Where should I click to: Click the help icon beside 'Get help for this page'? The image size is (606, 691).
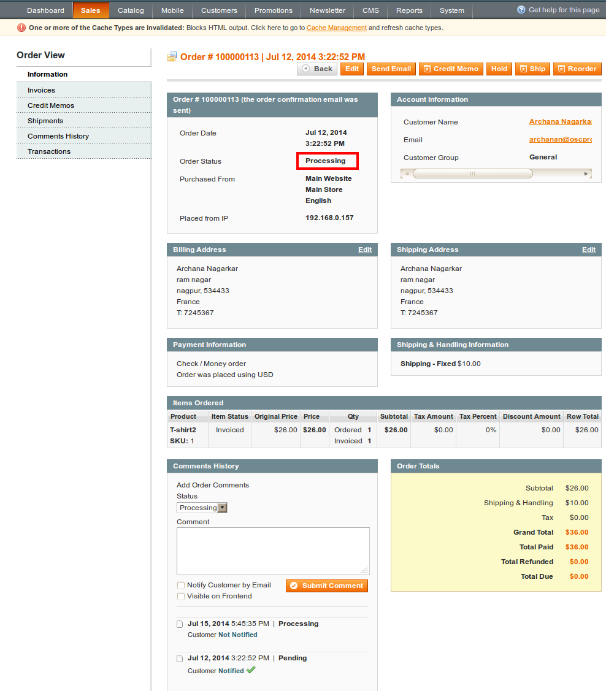[x=521, y=10]
